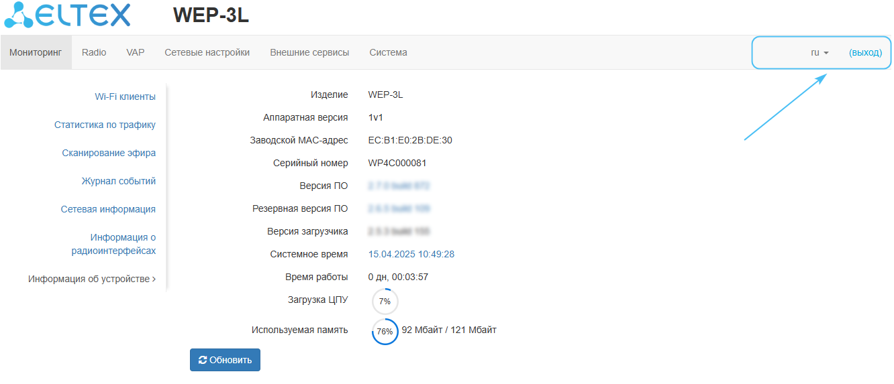Click the (выход) logout link
Screen dimensions: 894x384
tap(865, 52)
